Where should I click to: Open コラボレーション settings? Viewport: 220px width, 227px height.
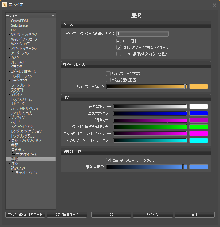pyautogui.click(x=22, y=76)
